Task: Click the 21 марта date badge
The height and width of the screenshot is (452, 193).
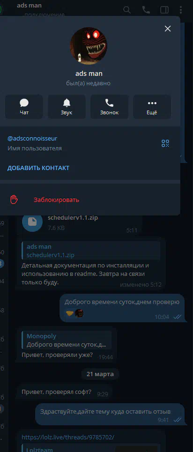Action: coord(100,374)
